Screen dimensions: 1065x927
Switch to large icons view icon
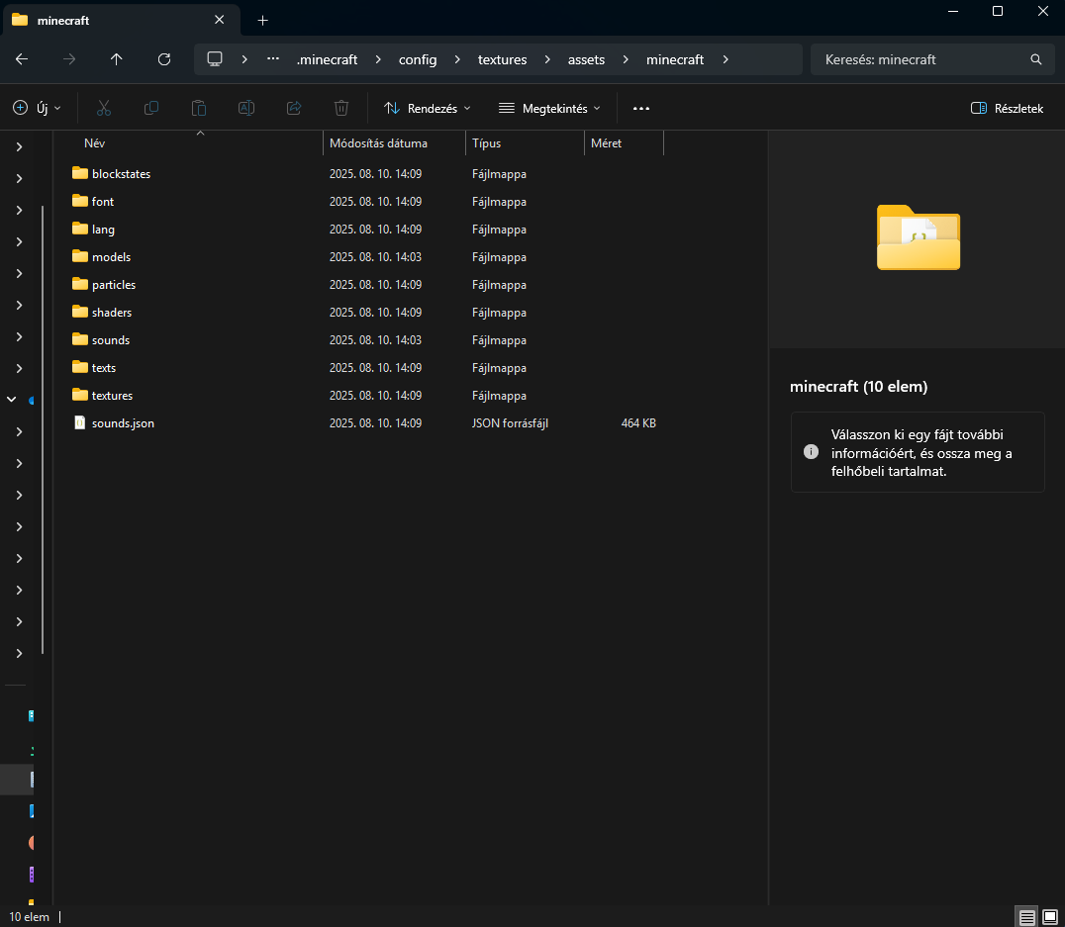pos(1050,917)
